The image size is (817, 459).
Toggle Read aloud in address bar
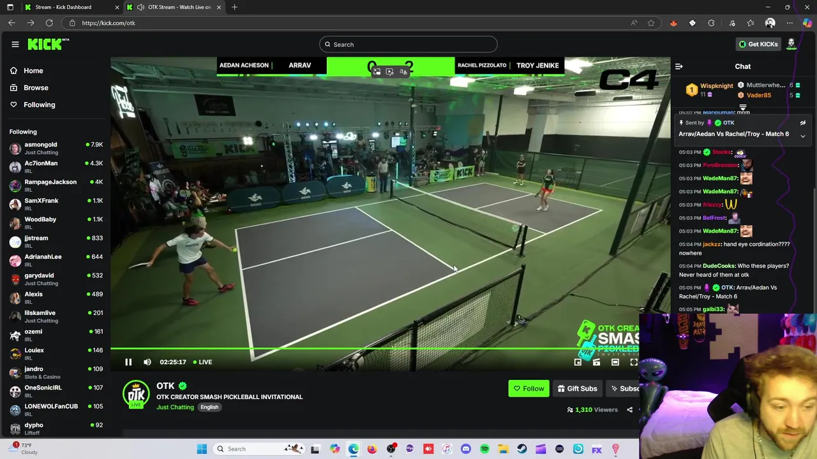click(x=634, y=23)
